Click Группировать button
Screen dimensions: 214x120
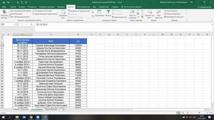click(171, 11)
